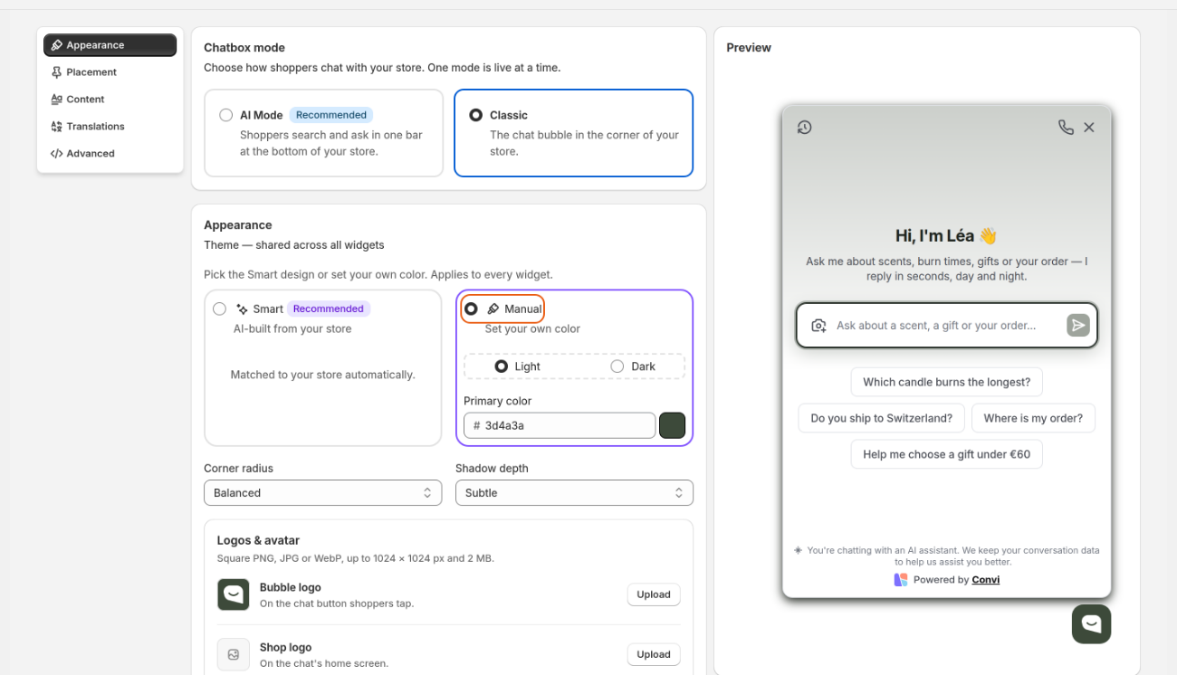1177x675 pixels.
Task: Click the 'Chatbox mode' heading
Action: (244, 48)
